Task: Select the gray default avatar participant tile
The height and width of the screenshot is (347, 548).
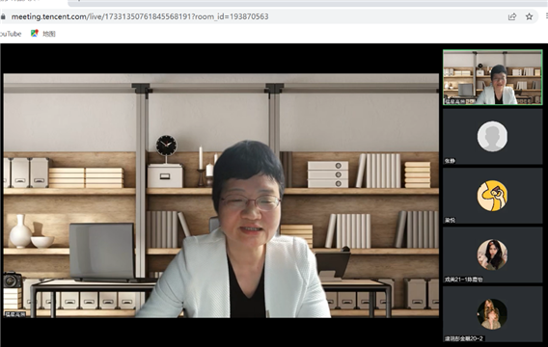Action: pos(492,137)
